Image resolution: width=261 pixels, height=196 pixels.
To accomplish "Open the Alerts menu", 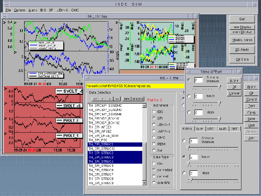I will [33, 10].
